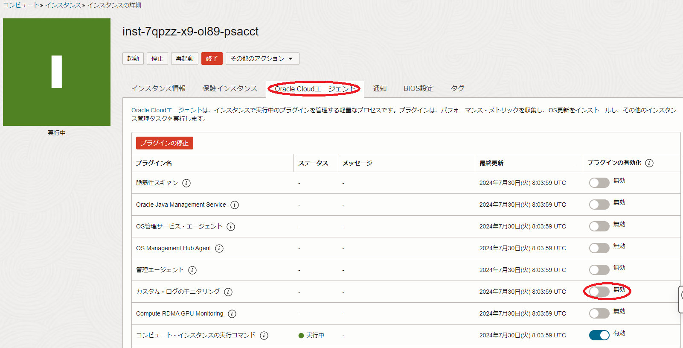
Task: Open the BIOS設定 tab
Action: coord(418,88)
